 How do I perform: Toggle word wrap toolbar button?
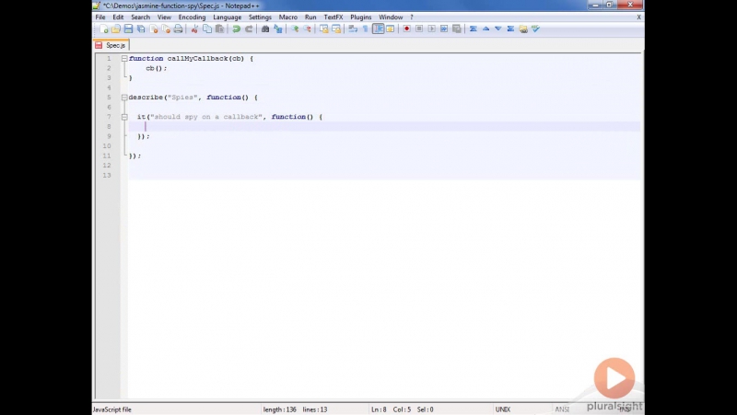point(353,29)
